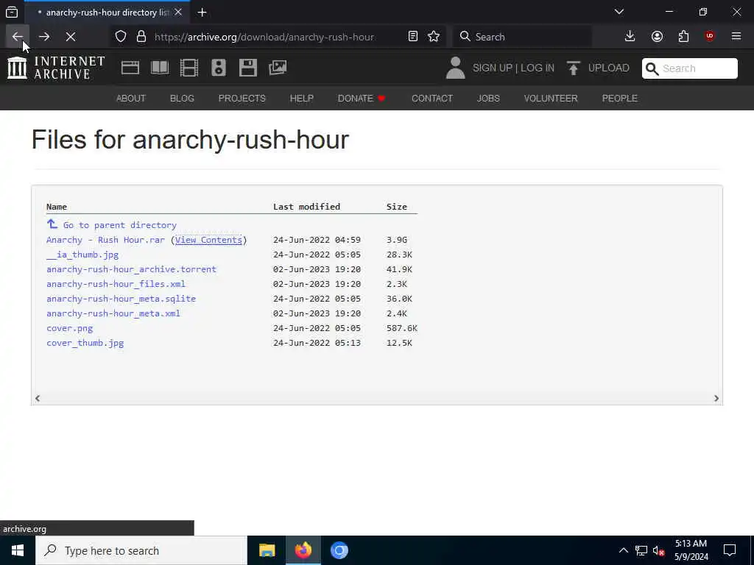This screenshot has width=754, height=565.
Task: Download anarchy-rush-hour_archive.torrent file
Action: 131,269
